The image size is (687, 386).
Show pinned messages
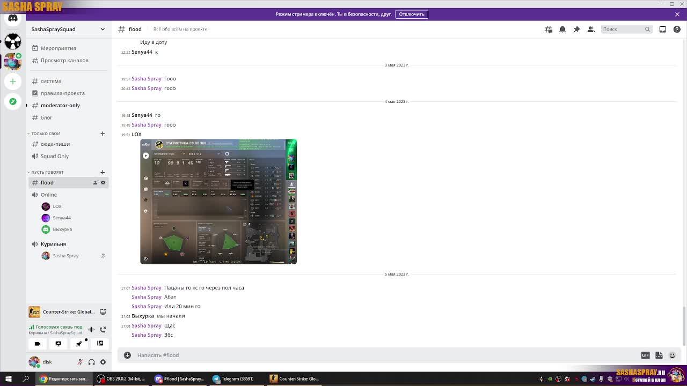[x=576, y=29]
